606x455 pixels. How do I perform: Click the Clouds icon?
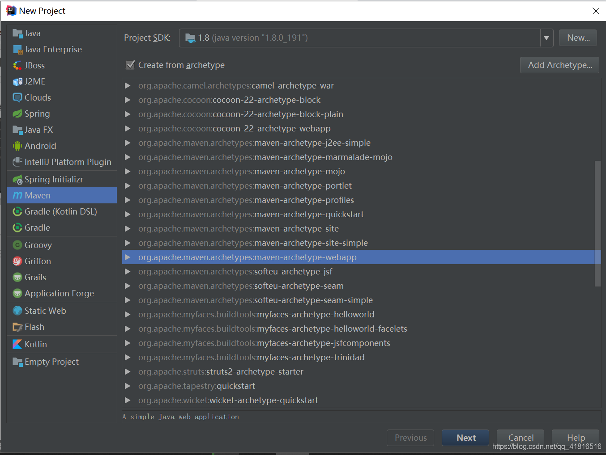pos(17,97)
